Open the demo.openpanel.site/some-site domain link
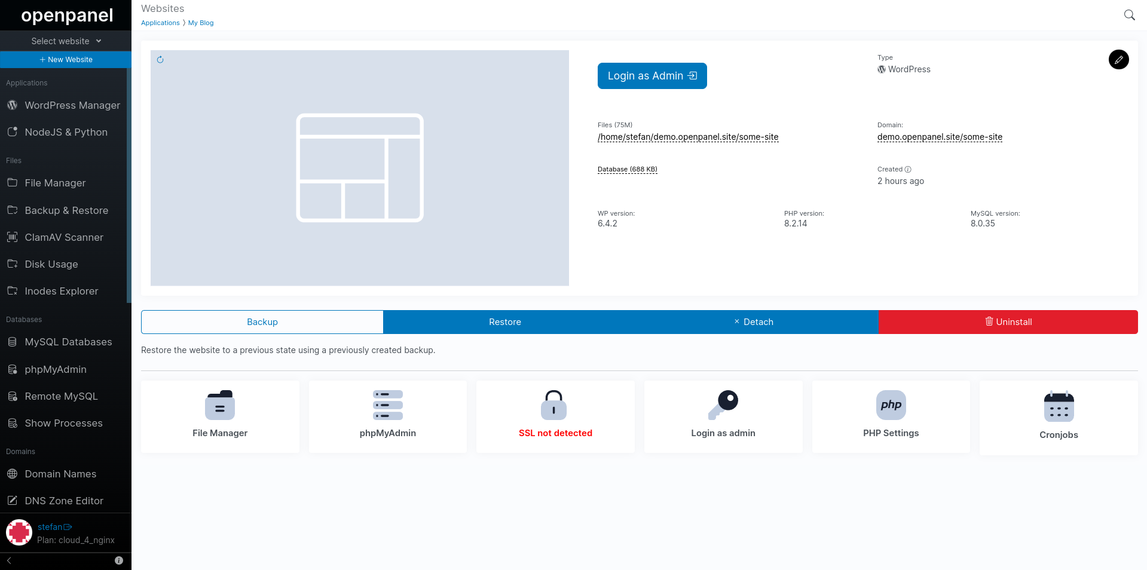Screen dimensions: 1147x570 click(x=940, y=137)
